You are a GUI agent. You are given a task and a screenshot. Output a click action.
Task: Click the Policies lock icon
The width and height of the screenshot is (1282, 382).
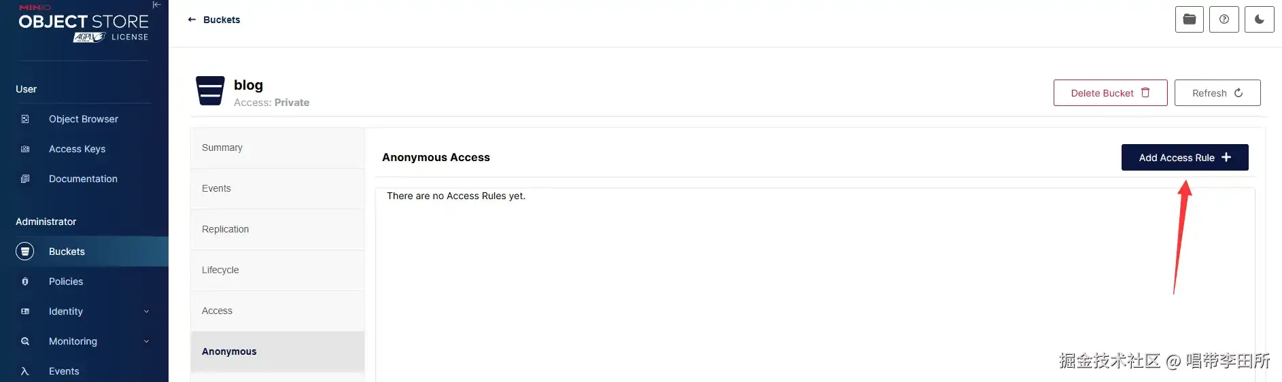coord(25,281)
